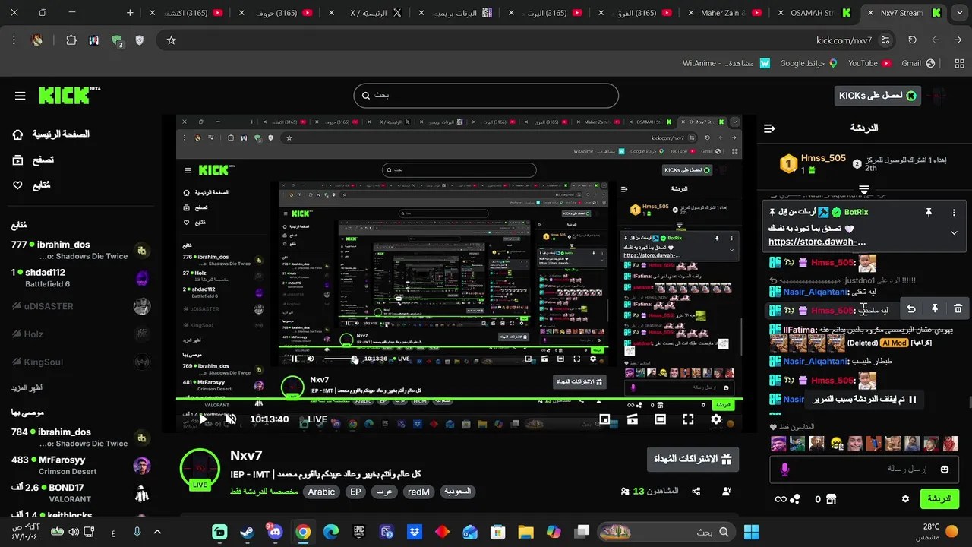Open the متابع following page
The image size is (972, 547).
pos(31,185)
